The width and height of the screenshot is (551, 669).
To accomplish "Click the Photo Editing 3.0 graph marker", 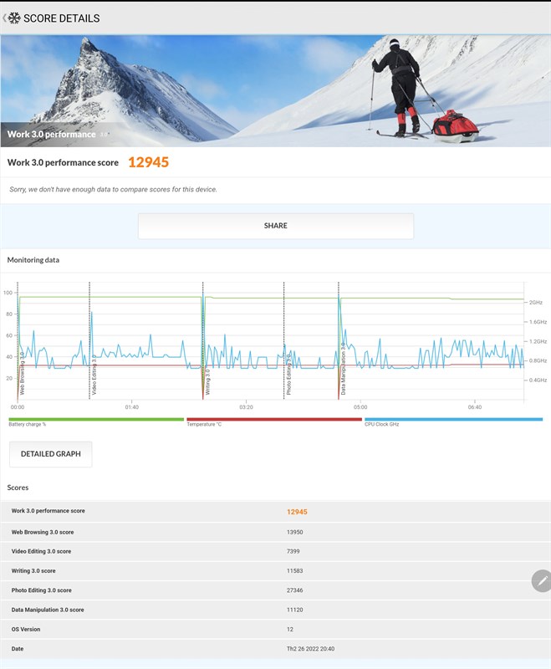I will (288, 374).
